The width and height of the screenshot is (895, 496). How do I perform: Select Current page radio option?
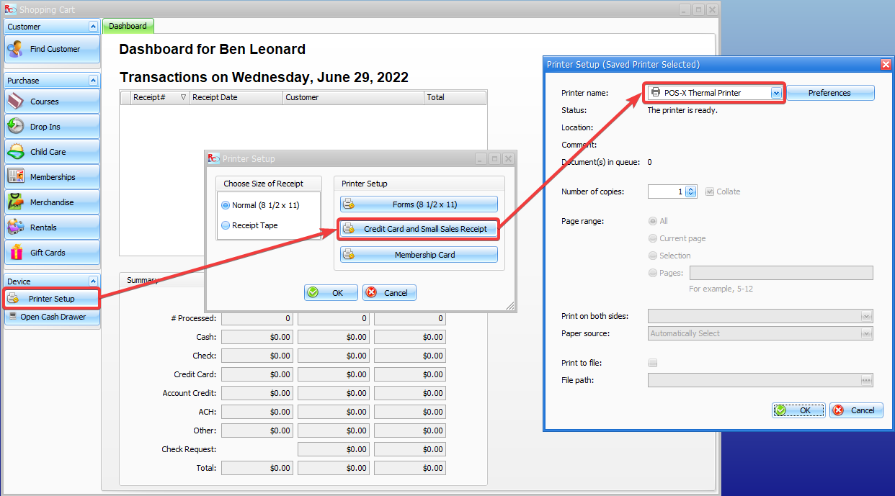(653, 238)
